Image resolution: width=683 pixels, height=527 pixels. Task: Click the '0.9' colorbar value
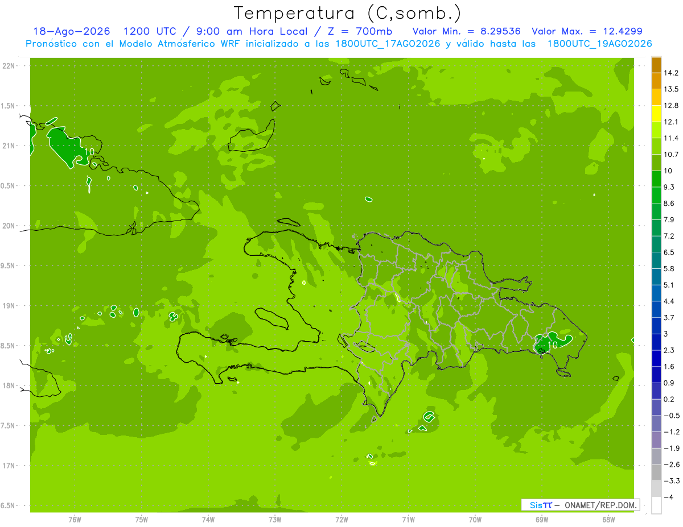[x=669, y=383]
